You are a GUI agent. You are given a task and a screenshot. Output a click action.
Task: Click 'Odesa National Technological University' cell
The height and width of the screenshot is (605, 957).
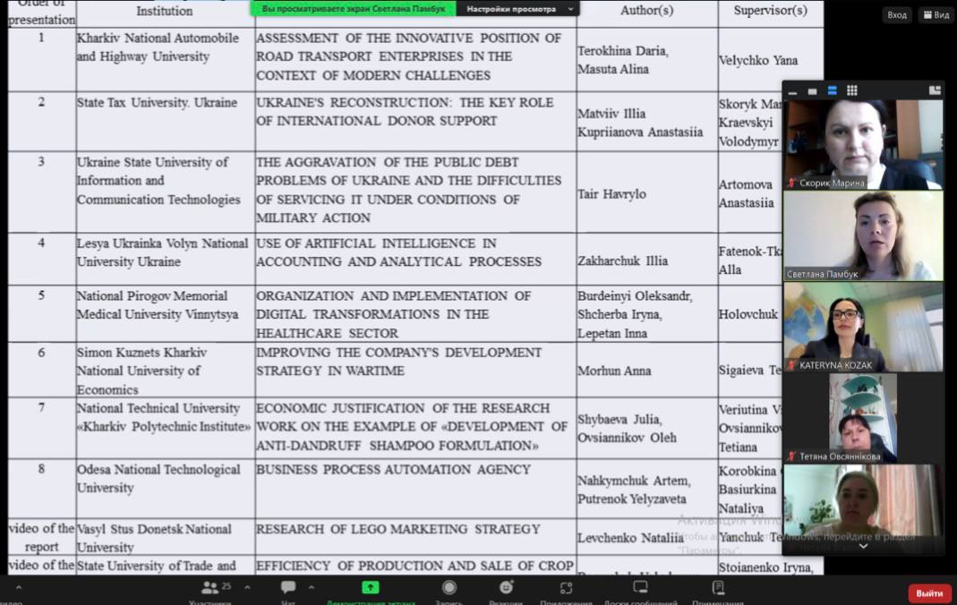point(165,489)
